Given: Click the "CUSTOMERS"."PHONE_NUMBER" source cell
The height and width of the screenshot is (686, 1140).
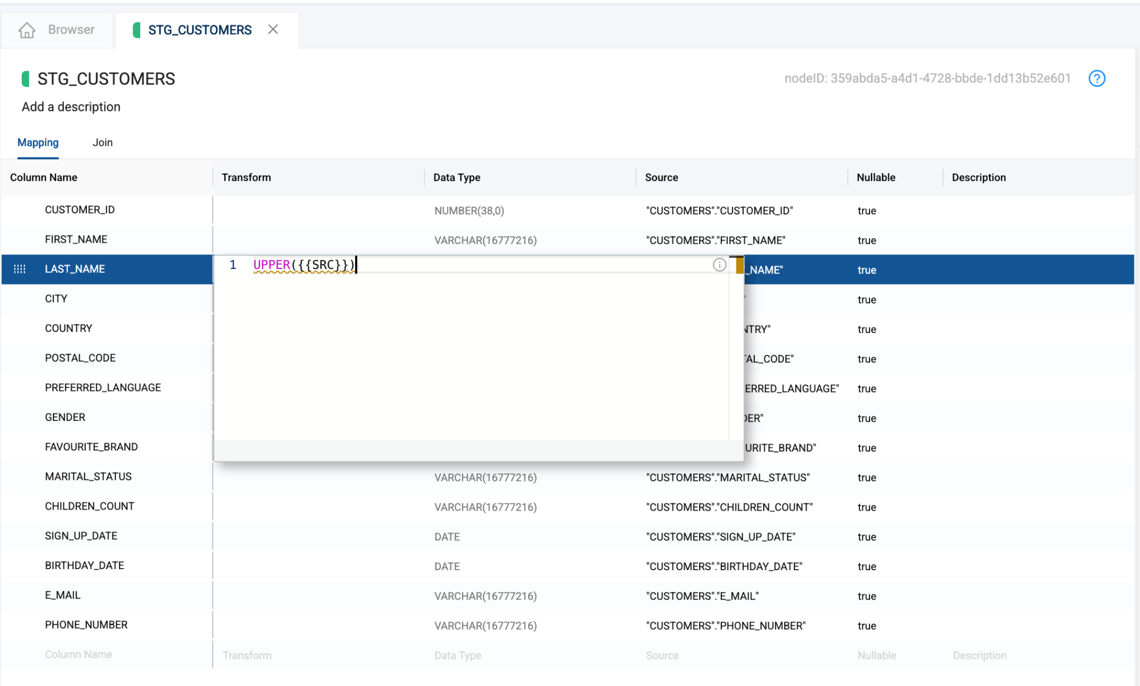Looking at the screenshot, I should click(x=725, y=626).
